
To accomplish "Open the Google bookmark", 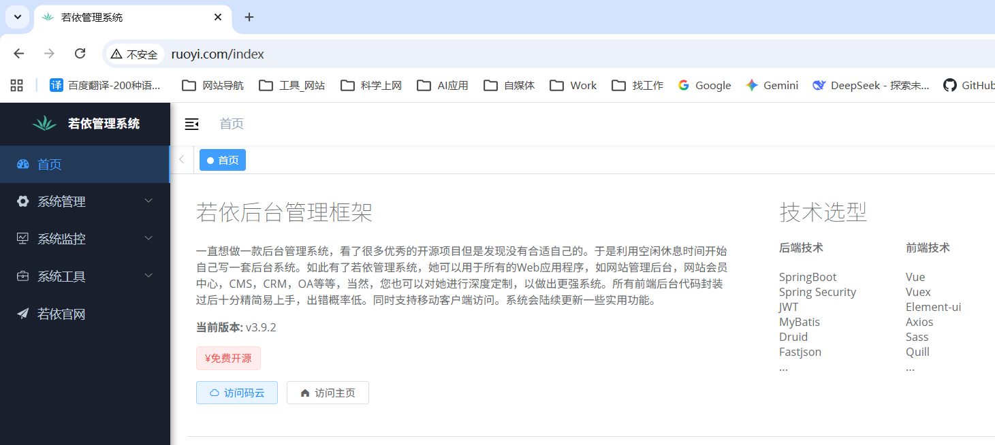I will (x=704, y=85).
